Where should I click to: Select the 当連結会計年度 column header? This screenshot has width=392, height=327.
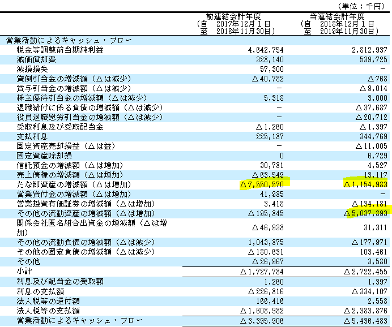click(x=337, y=16)
